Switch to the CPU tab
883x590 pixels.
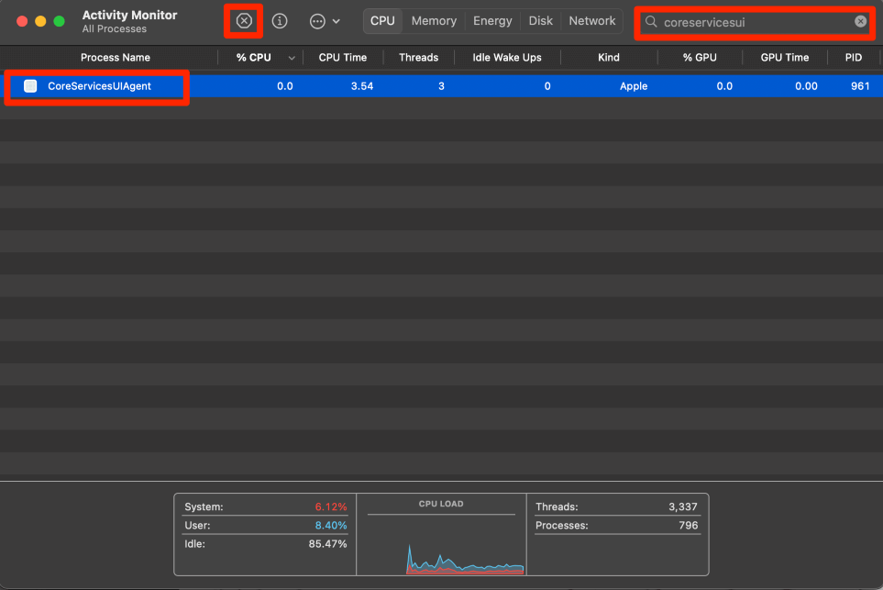point(382,21)
